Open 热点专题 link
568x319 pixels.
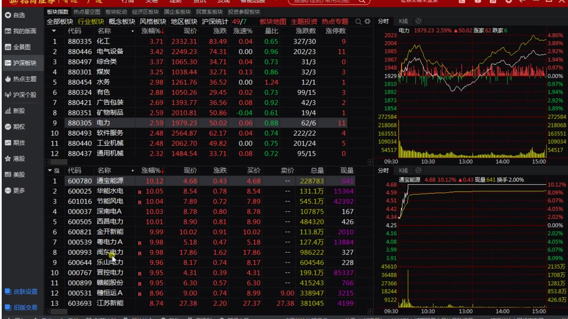point(335,22)
